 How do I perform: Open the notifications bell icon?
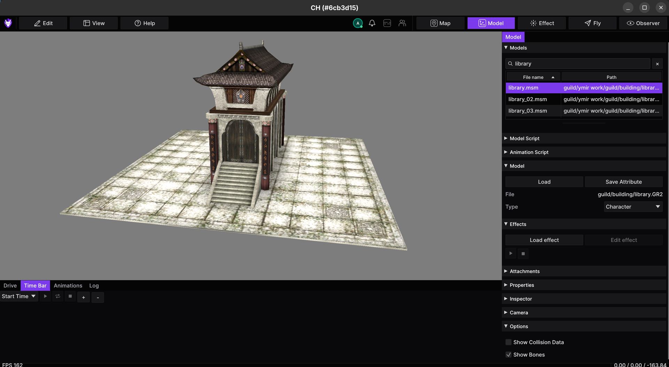pyautogui.click(x=372, y=23)
